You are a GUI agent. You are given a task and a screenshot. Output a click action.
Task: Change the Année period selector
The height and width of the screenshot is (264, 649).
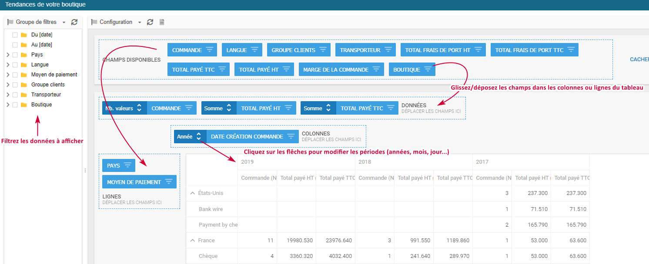[x=198, y=136]
